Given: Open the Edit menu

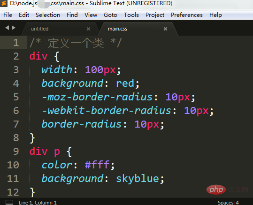Looking at the screenshot, I should point(24,15).
